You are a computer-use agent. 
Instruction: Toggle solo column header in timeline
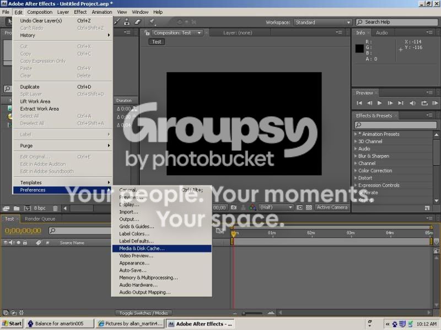(18, 243)
